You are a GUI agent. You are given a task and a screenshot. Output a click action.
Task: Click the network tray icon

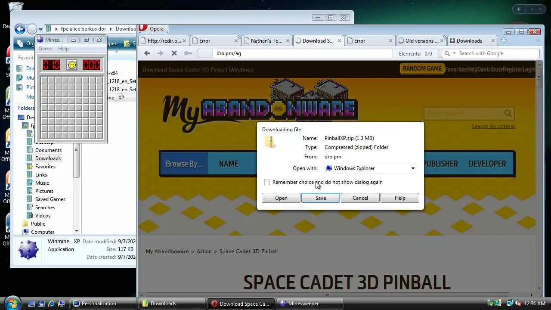tap(510, 304)
